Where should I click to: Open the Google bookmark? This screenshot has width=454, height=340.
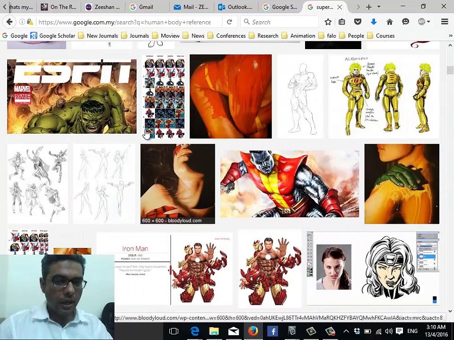coord(15,36)
